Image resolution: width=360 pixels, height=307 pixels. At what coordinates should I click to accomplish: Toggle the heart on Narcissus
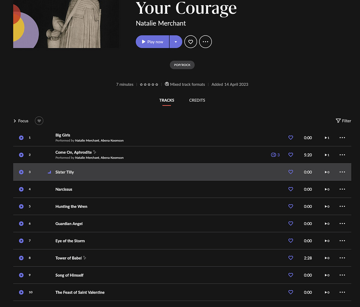tap(291, 189)
